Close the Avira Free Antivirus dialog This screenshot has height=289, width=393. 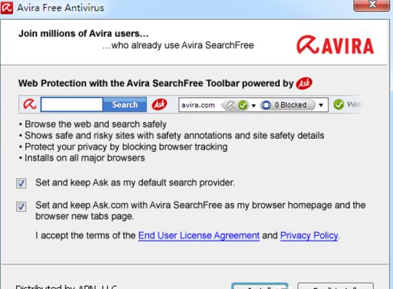(371, 6)
